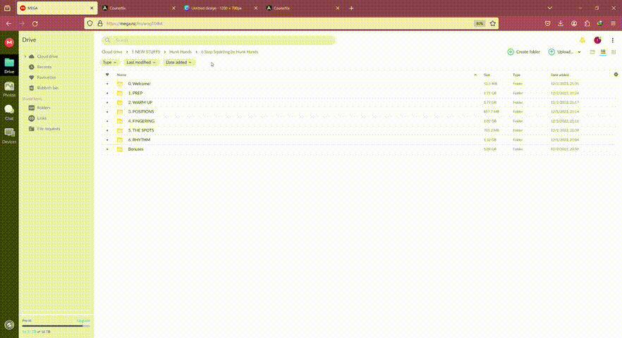Click the Create folder button

coord(523,52)
